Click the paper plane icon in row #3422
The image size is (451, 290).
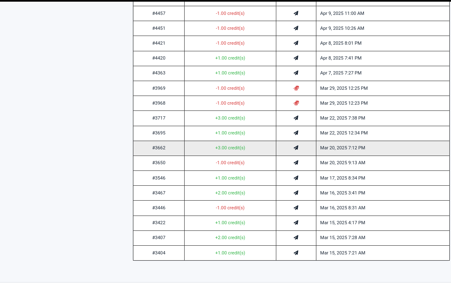click(296, 223)
